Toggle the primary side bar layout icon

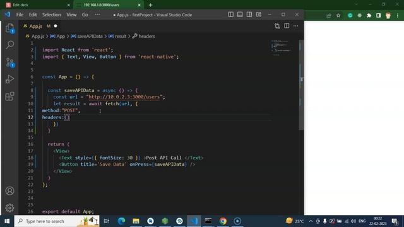click(230, 15)
